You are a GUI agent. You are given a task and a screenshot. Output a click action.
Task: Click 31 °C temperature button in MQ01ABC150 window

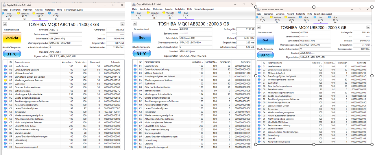click(12, 54)
